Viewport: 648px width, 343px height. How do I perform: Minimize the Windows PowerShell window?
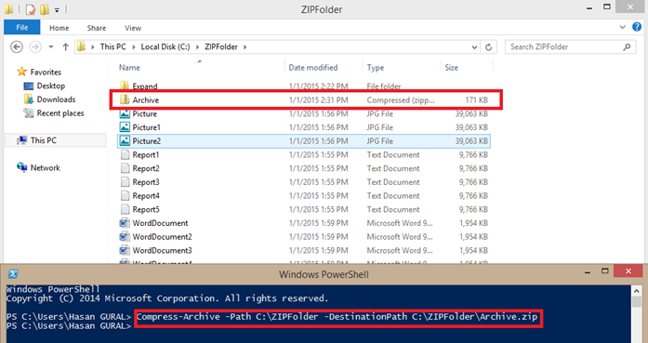(588, 272)
